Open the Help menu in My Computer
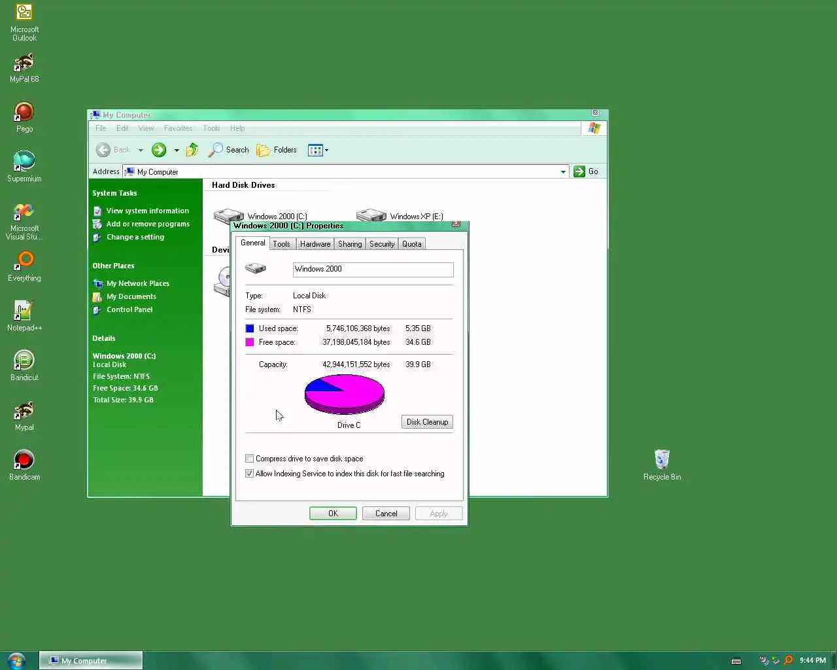This screenshot has height=670, width=837. [237, 128]
